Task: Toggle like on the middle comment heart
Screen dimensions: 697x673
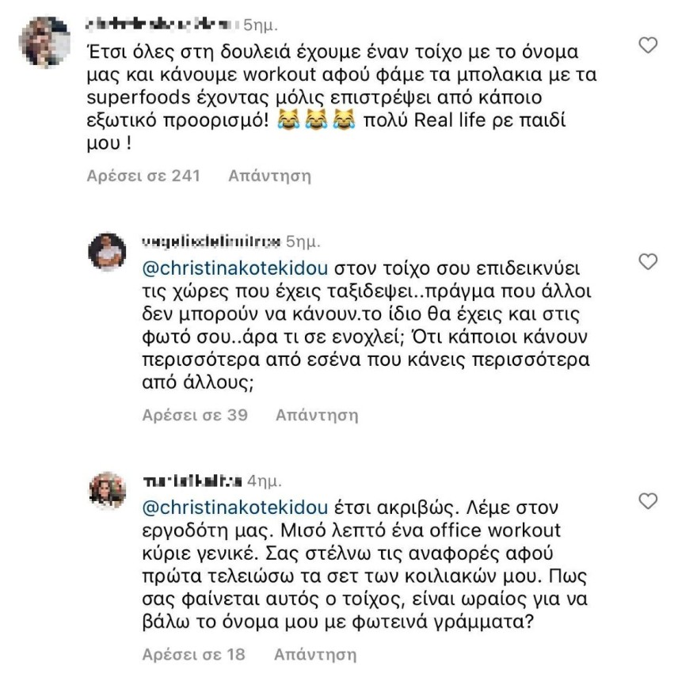Action: click(647, 260)
